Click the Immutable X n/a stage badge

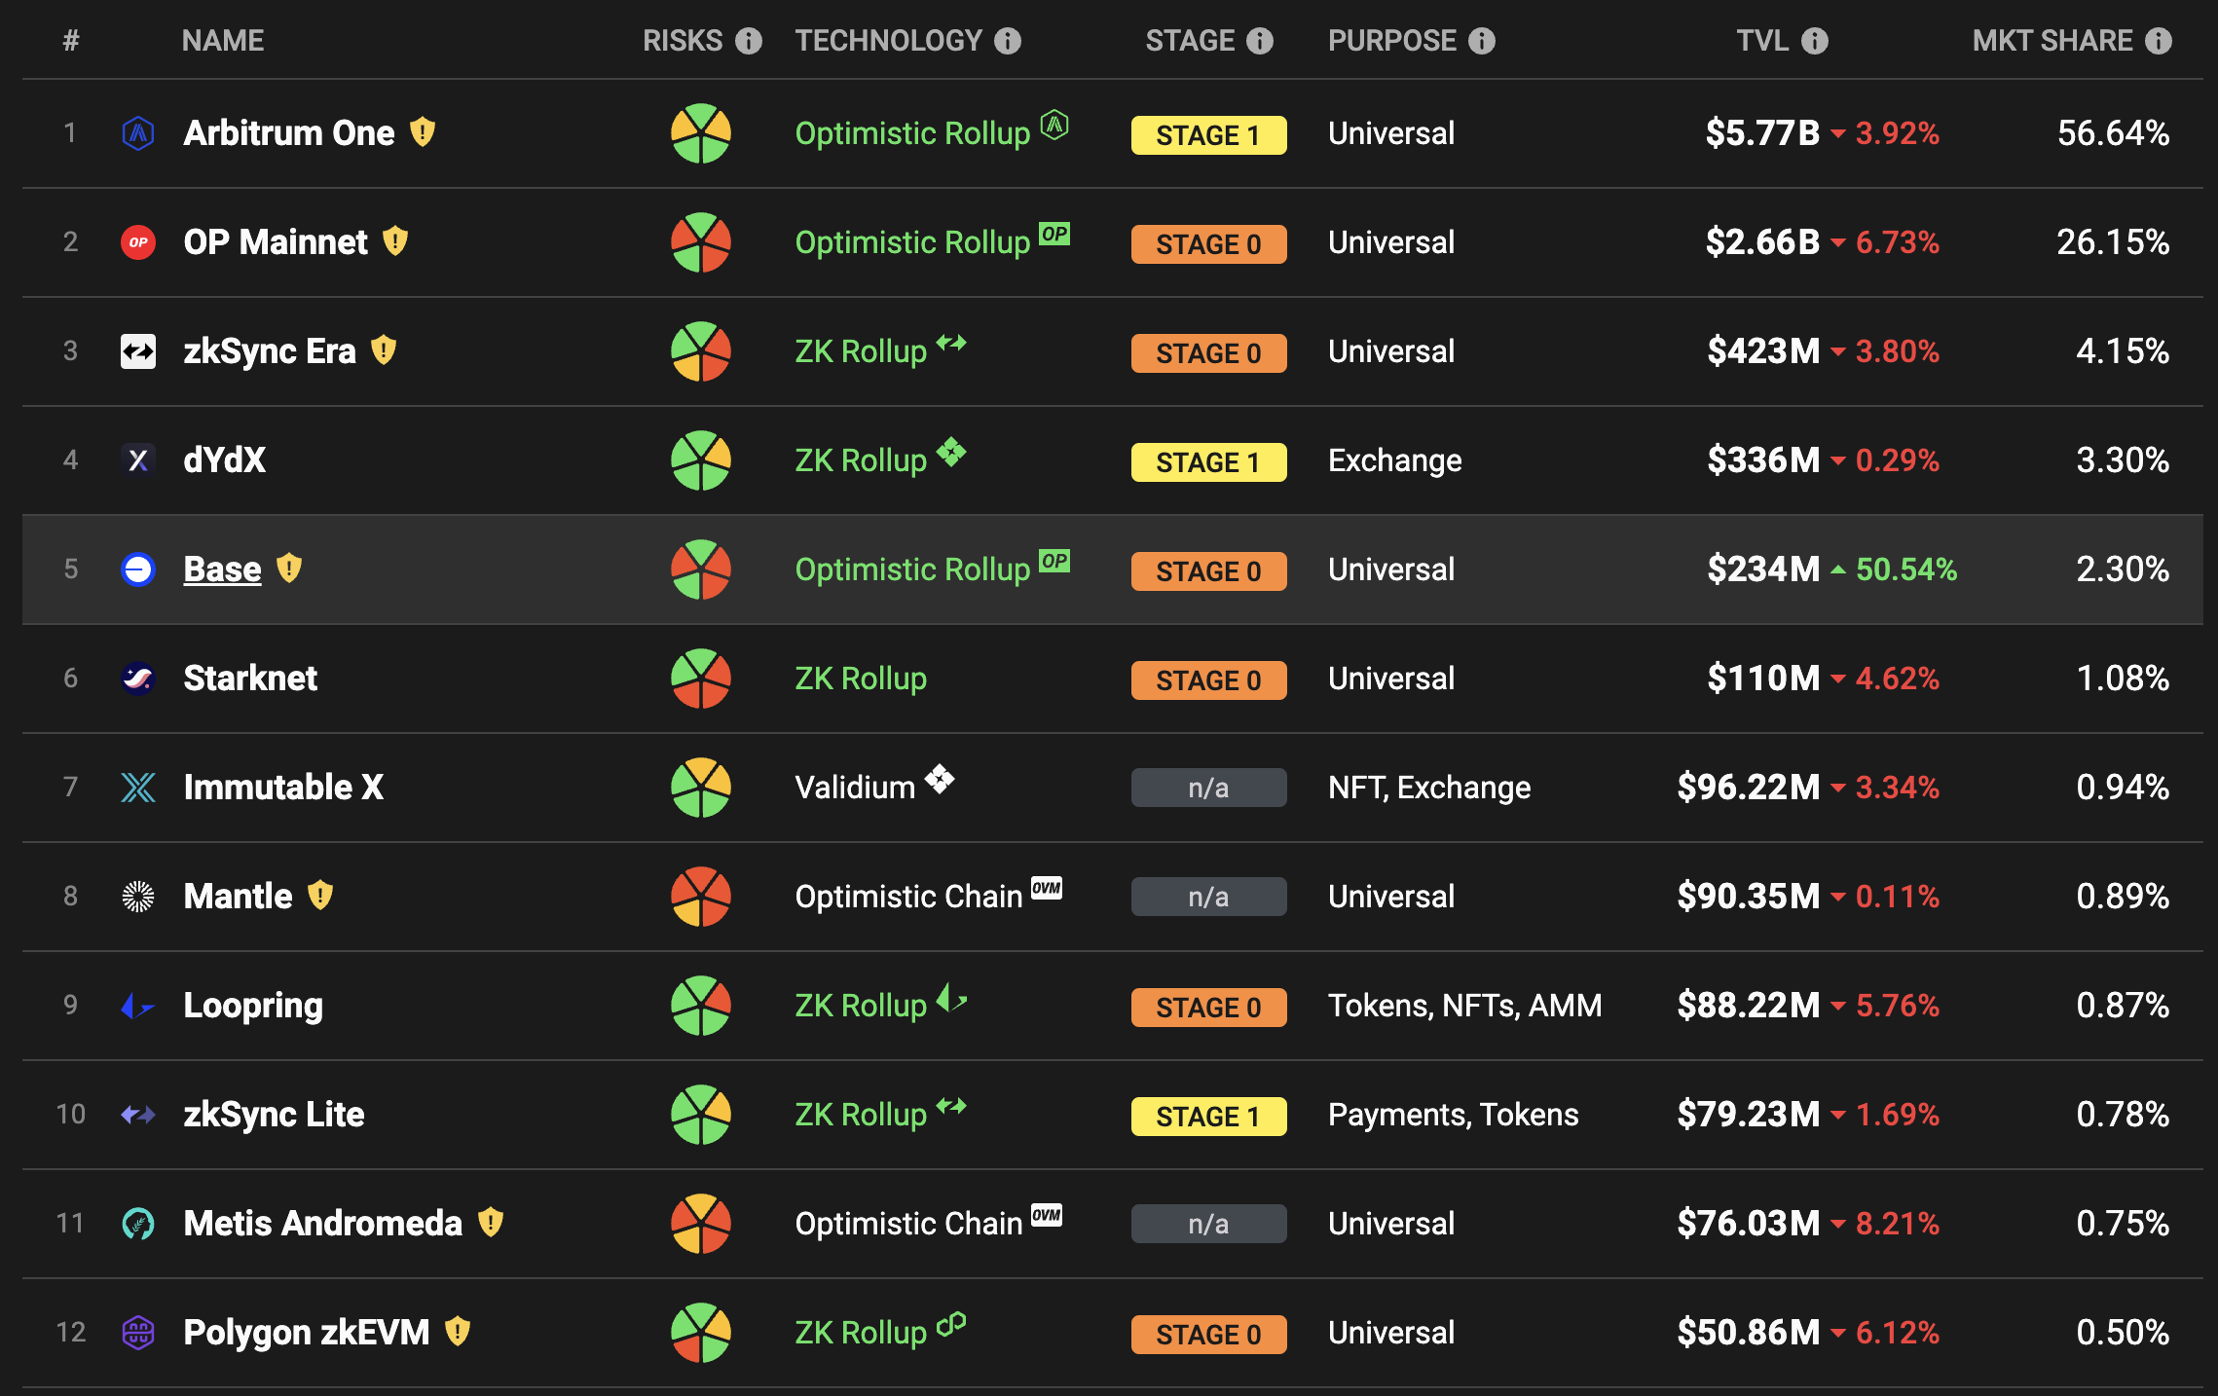click(1208, 788)
